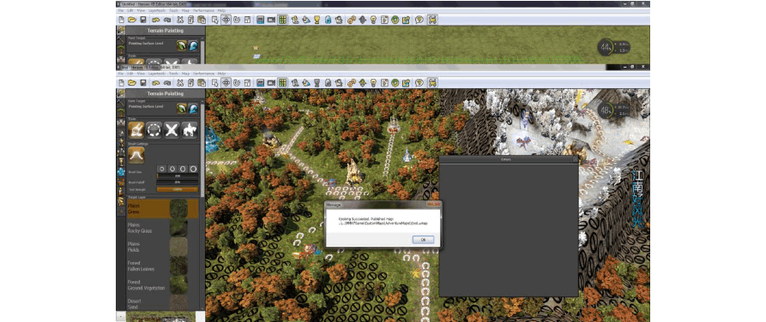This screenshot has width=766, height=322.
Task: Click the lightbulb icon in front window toolbar
Action: [x=373, y=82]
